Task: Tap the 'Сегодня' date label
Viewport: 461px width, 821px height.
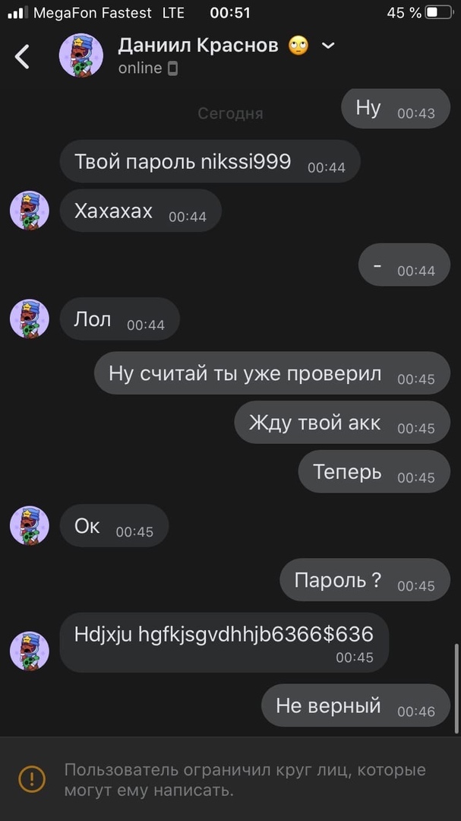Action: pos(230,113)
